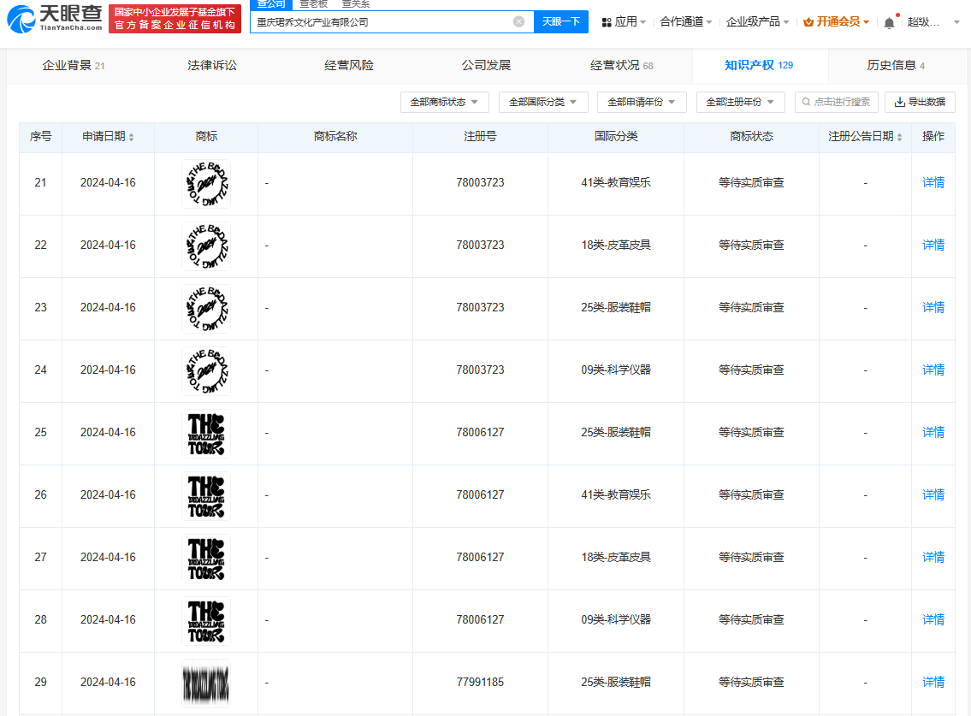
Task: Open trademark image in row 27
Action: tap(206, 559)
